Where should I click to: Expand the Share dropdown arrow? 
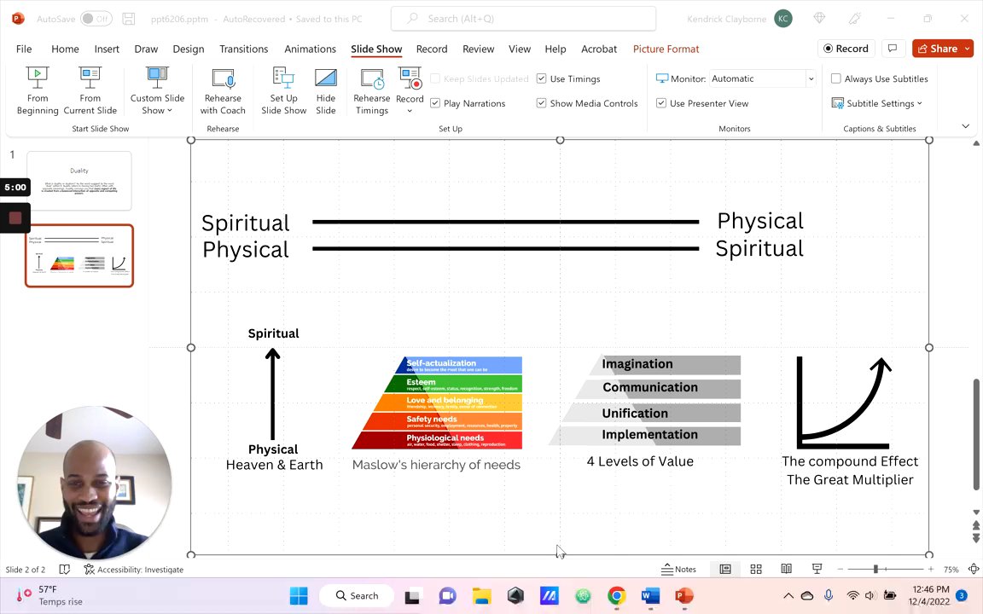[x=968, y=49]
